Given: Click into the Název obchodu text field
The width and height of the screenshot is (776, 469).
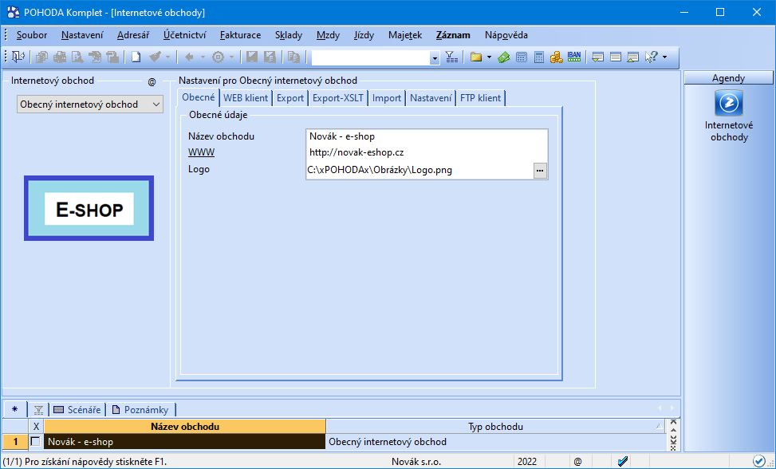Looking at the screenshot, I should click(427, 136).
